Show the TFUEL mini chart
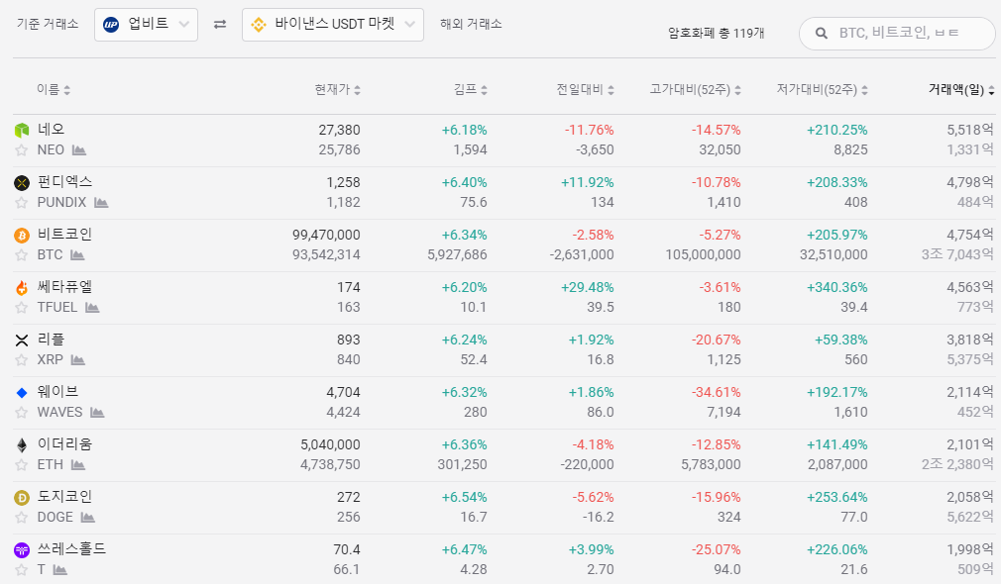Screen dimensions: 1001x584 click(92, 308)
